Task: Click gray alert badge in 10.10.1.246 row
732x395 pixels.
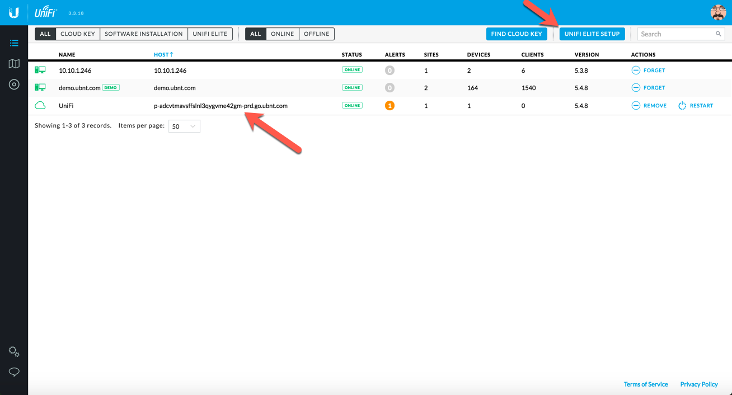Action: tap(390, 70)
